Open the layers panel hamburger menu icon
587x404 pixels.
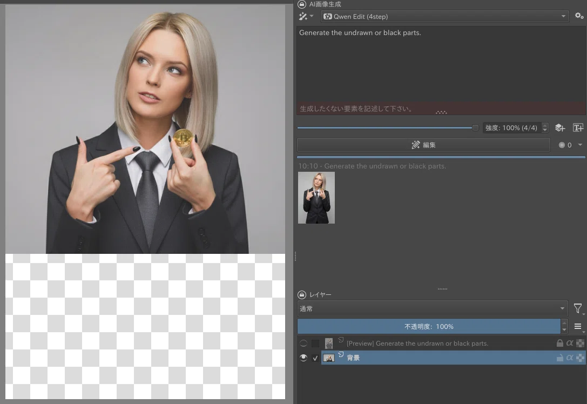click(x=578, y=327)
